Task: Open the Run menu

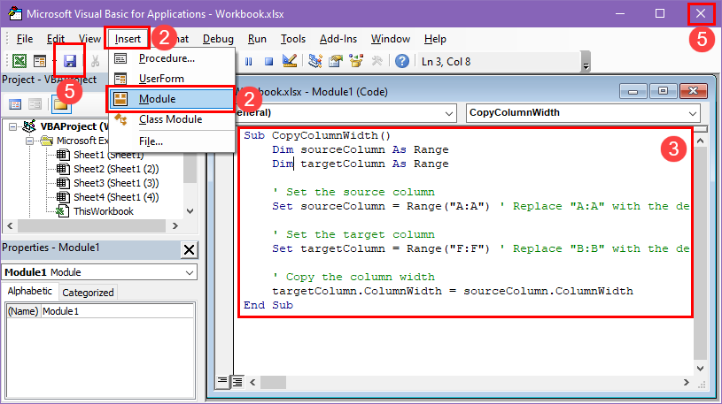Action: click(x=257, y=39)
